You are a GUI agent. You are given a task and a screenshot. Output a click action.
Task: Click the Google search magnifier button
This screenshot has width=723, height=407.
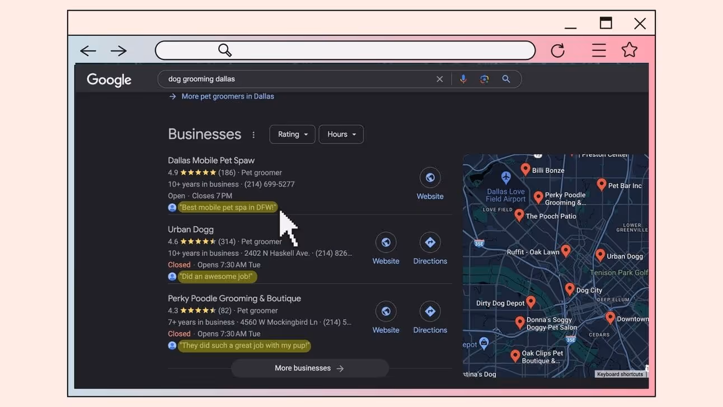506,79
